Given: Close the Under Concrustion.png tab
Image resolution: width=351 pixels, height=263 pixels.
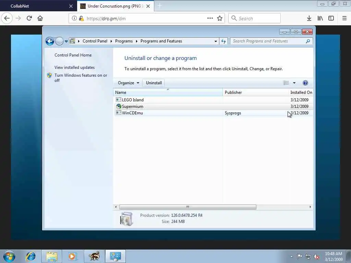Looking at the screenshot, I should 148,6.
